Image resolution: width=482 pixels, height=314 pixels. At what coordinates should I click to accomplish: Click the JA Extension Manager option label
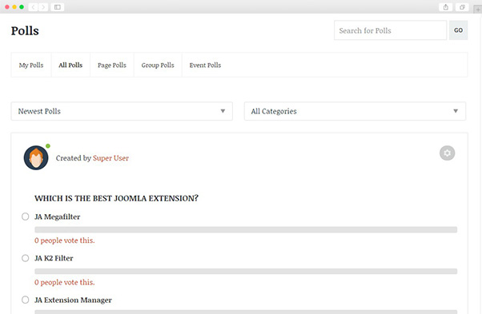73,300
